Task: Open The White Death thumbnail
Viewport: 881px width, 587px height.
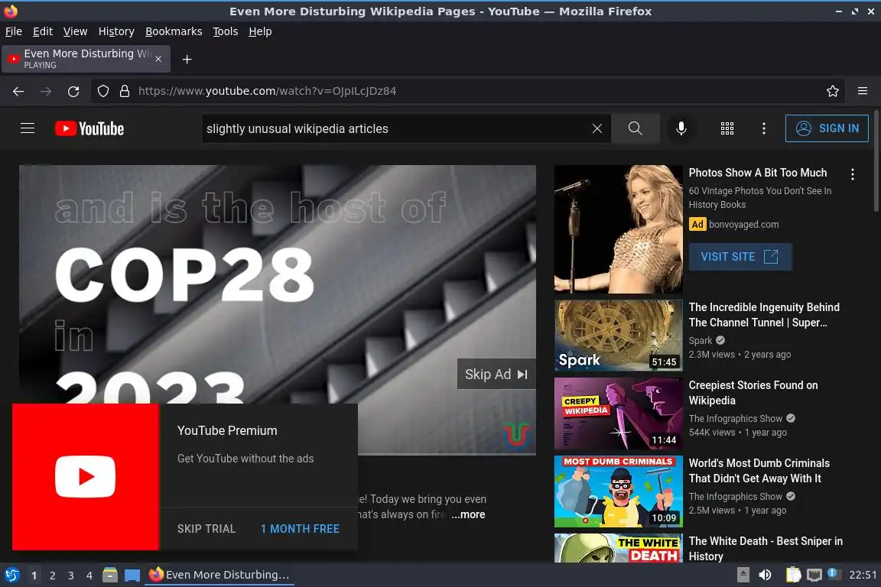Action: pyautogui.click(x=618, y=548)
